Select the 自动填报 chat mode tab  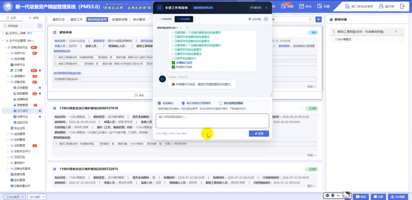pos(184,19)
